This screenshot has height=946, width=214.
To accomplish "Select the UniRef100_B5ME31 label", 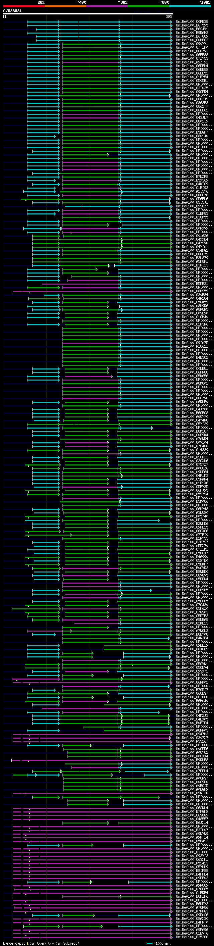I will [x=192, y=284].
